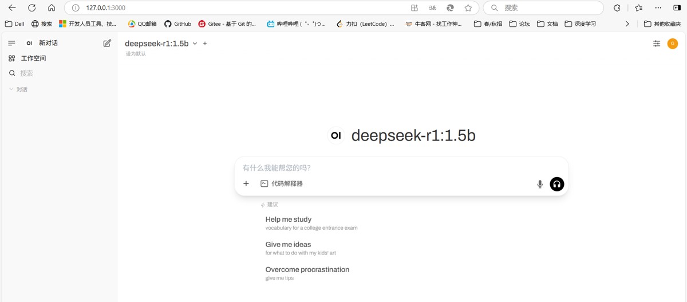Add attachment with plus icon in input box

(246, 184)
